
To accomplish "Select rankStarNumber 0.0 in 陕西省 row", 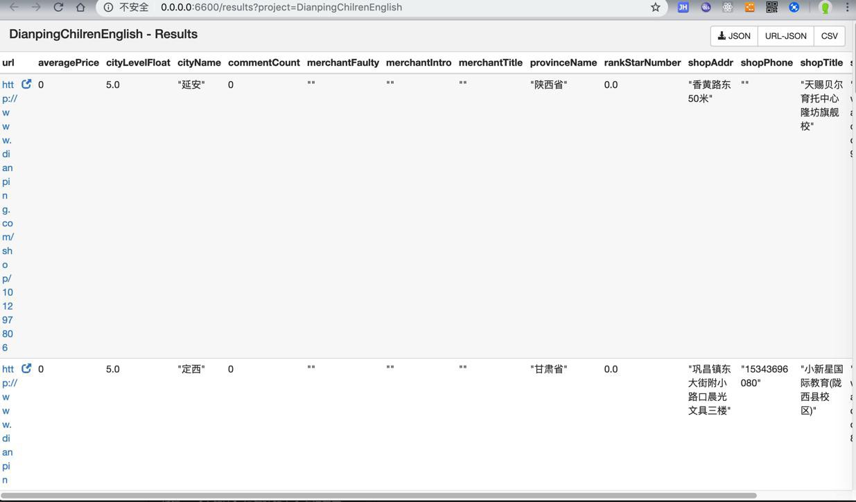I will (611, 84).
